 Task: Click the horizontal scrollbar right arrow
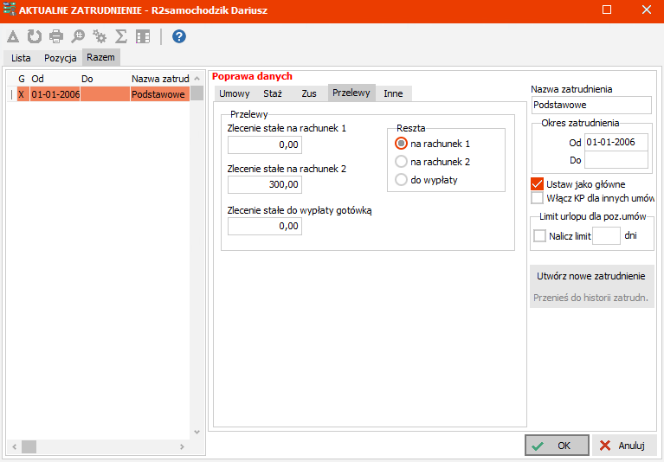point(182,446)
